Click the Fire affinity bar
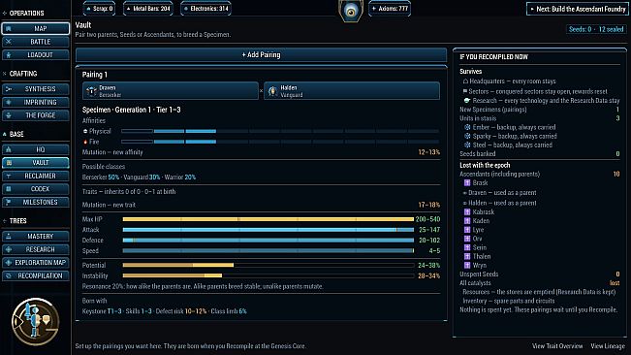 (x=280, y=142)
